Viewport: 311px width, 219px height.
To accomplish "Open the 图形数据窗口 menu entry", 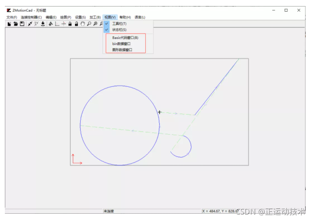I will pos(128,50).
